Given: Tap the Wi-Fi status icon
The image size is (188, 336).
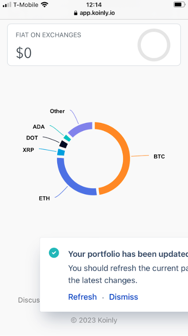Looking at the screenshot, I should (x=44, y=4).
